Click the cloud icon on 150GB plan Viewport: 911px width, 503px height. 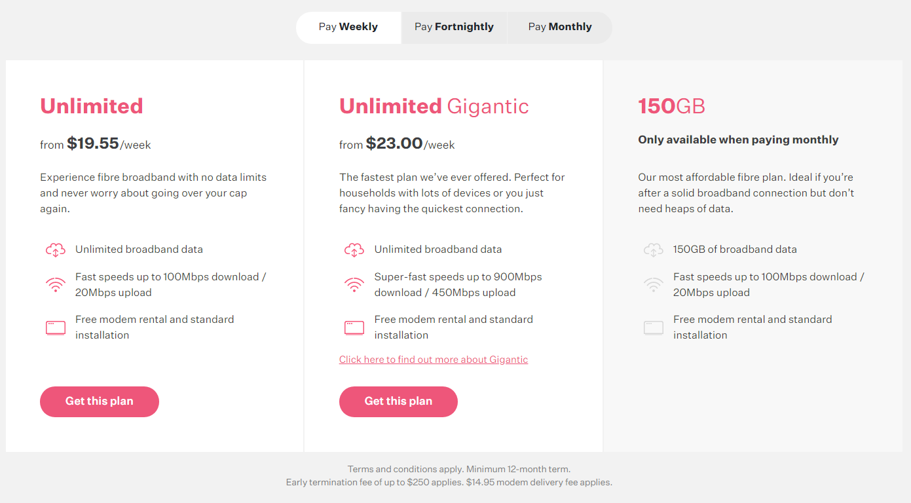tap(654, 250)
